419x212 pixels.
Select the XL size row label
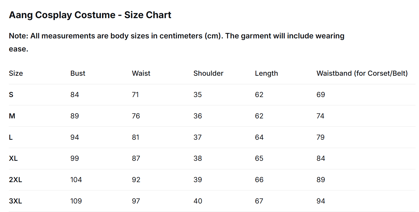13,158
